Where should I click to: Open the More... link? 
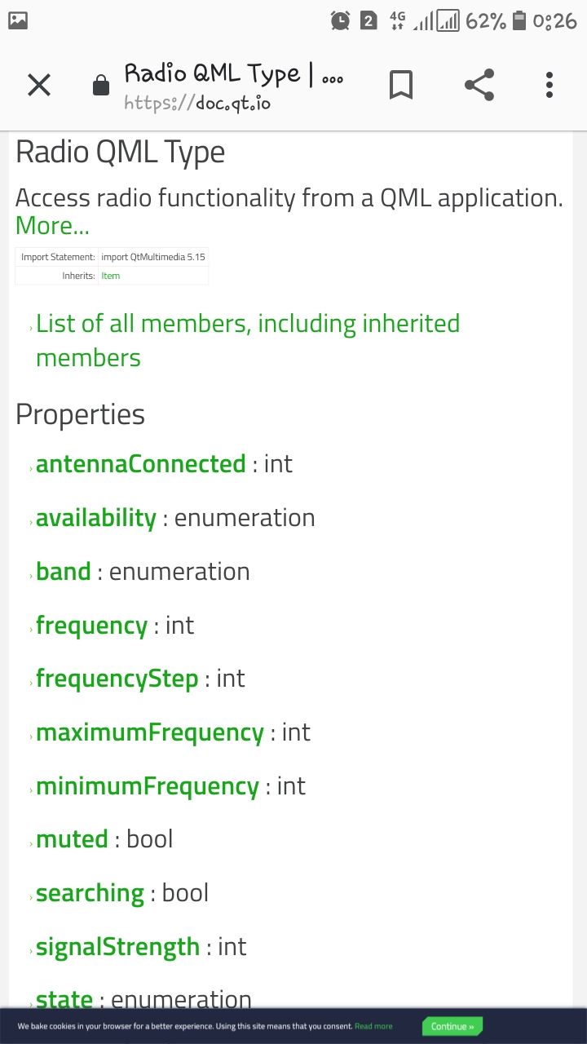(x=52, y=226)
